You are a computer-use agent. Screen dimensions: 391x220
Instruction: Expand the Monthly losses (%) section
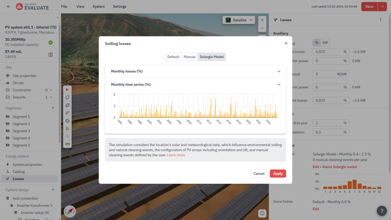[195, 71]
